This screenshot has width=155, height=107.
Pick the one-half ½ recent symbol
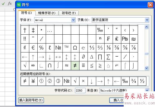[x=142, y=81]
